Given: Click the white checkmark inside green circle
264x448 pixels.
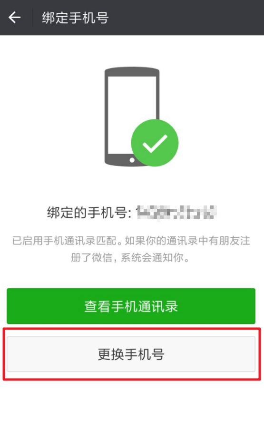Looking at the screenshot, I should coord(155,143).
